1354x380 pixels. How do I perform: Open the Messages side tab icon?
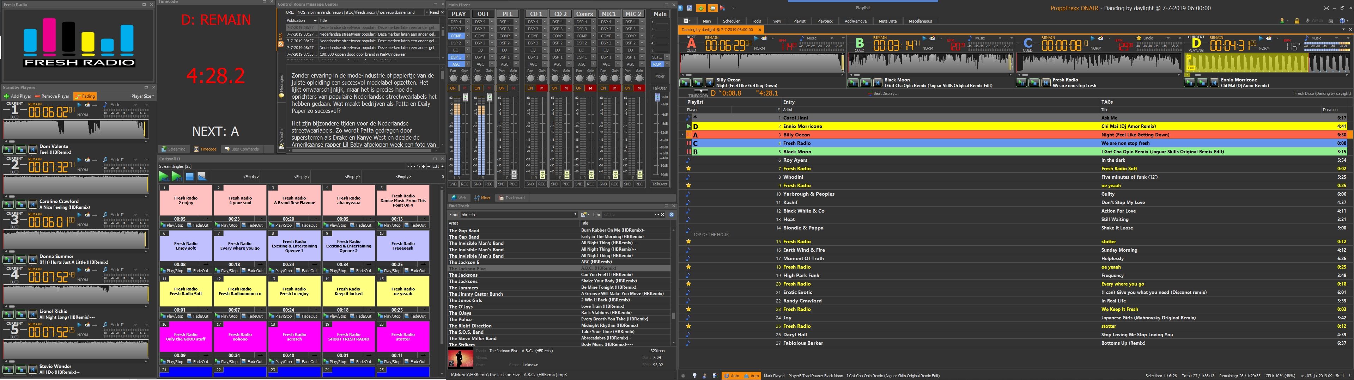click(281, 96)
